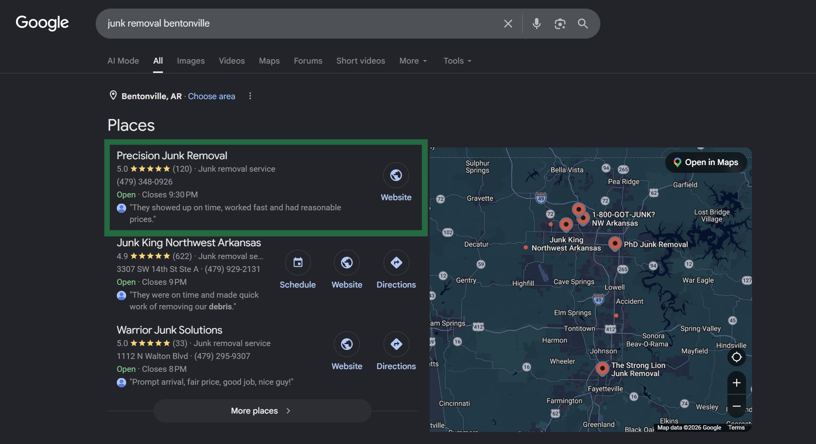The height and width of the screenshot is (444, 816).
Task: Click the address 1112 N Walton Blvd
Action: pos(152,356)
